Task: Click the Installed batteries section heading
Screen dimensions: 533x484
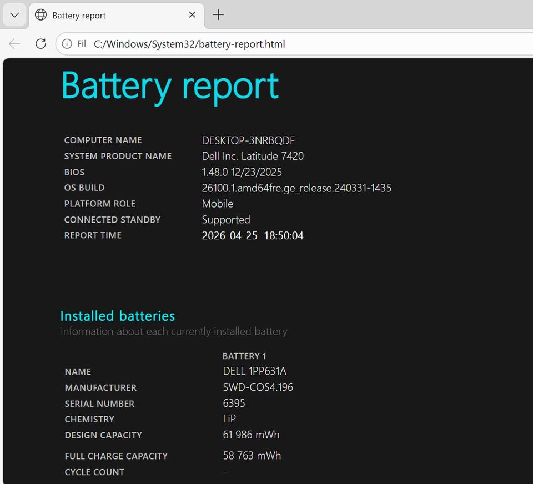Action: pyautogui.click(x=117, y=316)
